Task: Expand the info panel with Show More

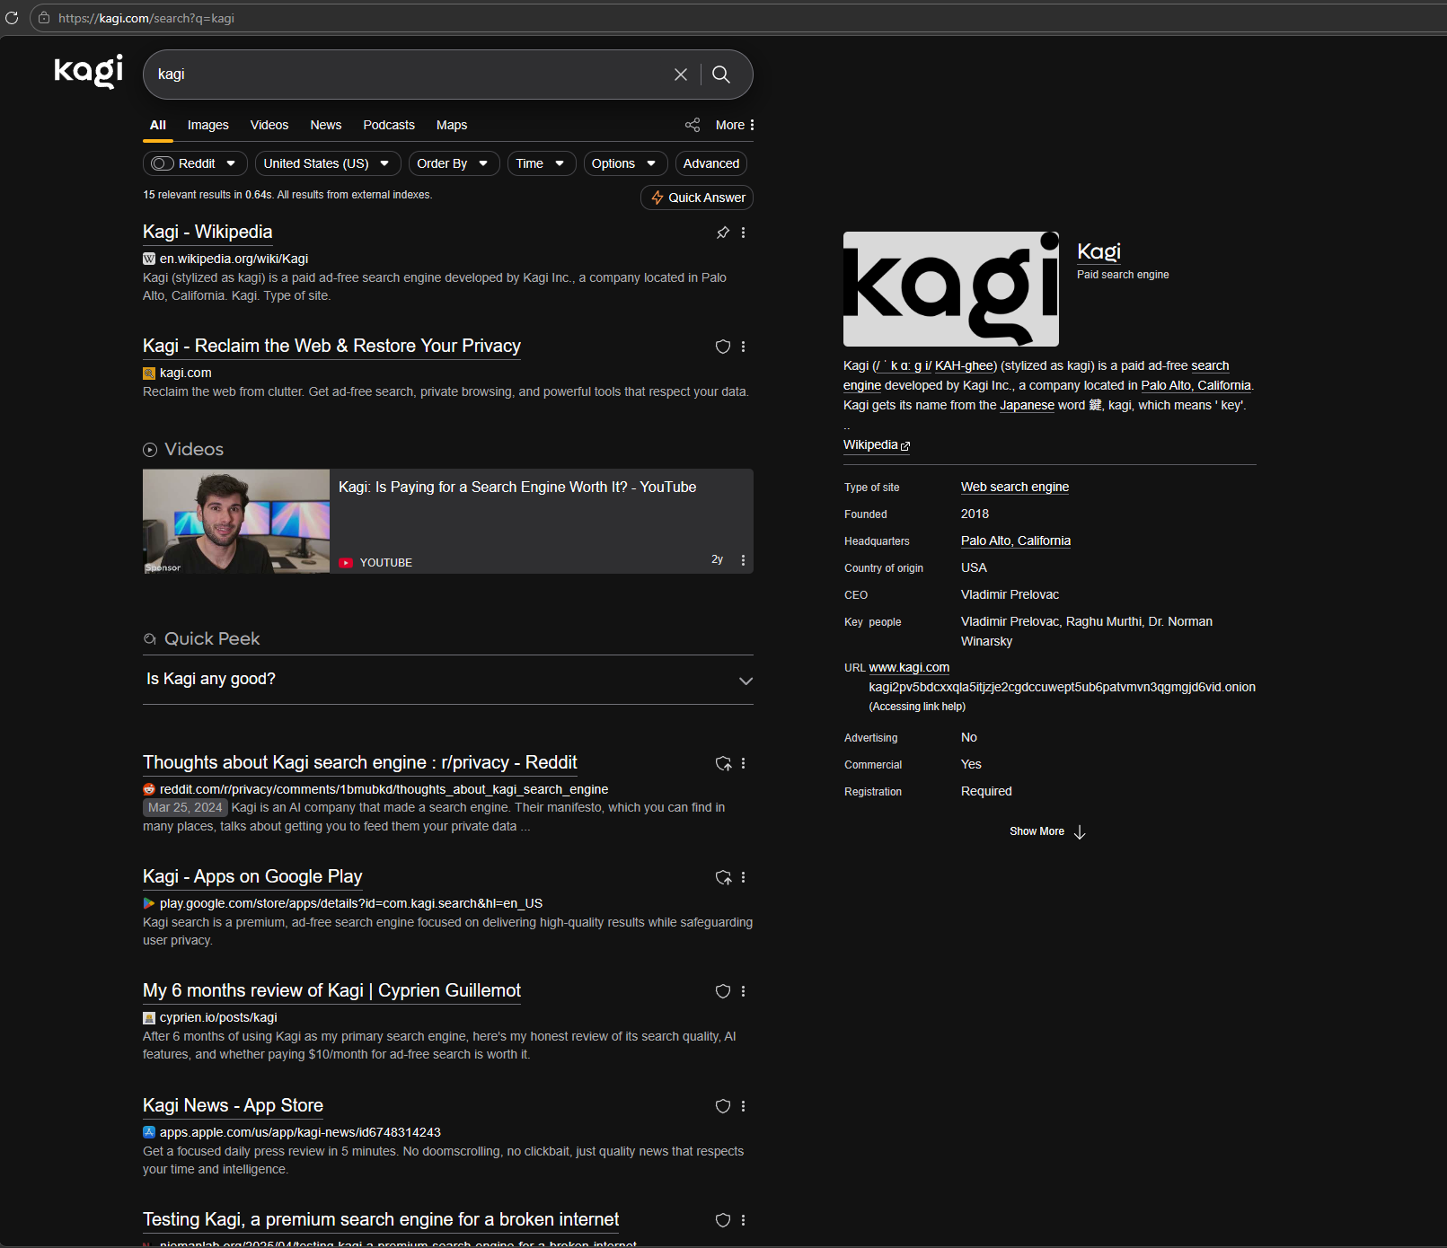Action: [x=1048, y=831]
